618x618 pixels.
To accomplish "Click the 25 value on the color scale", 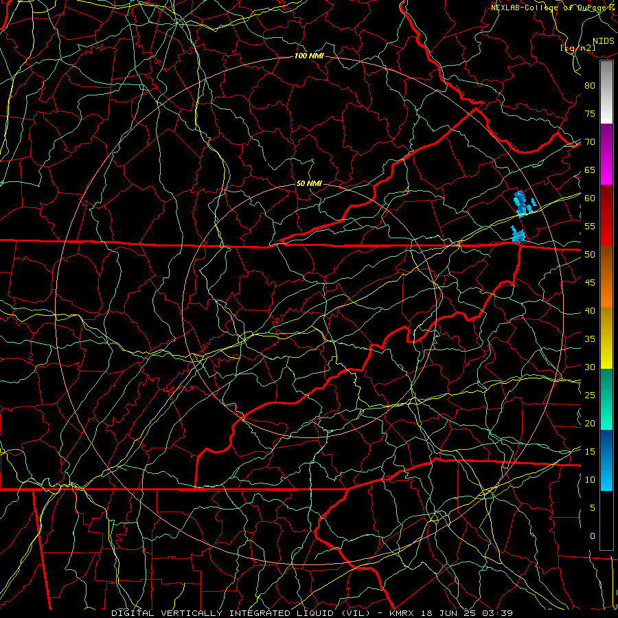I will point(590,396).
